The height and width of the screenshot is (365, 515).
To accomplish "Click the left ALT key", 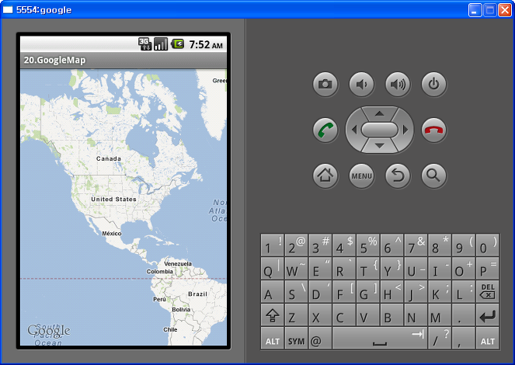I will 273,338.
